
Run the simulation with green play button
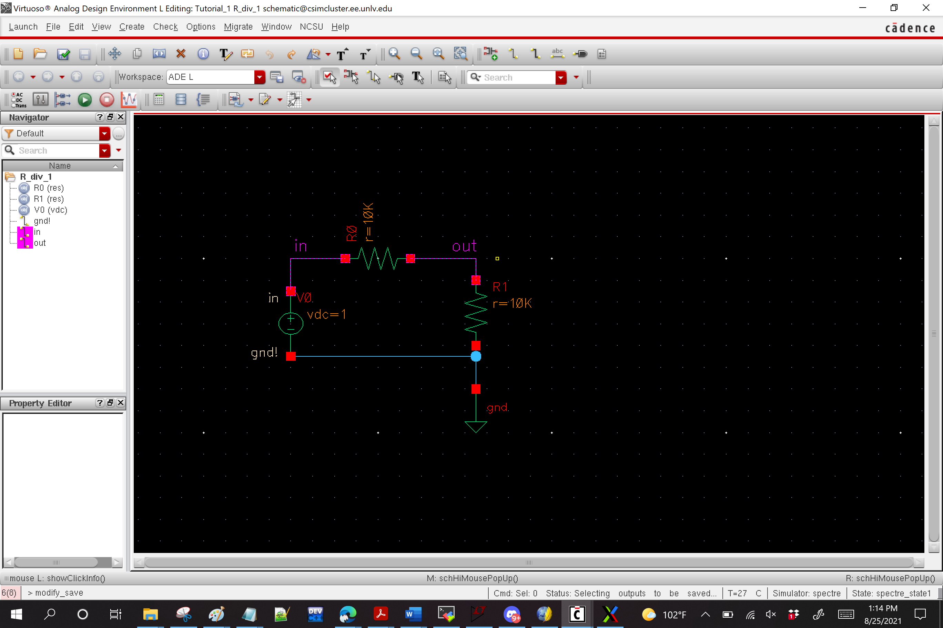84,100
